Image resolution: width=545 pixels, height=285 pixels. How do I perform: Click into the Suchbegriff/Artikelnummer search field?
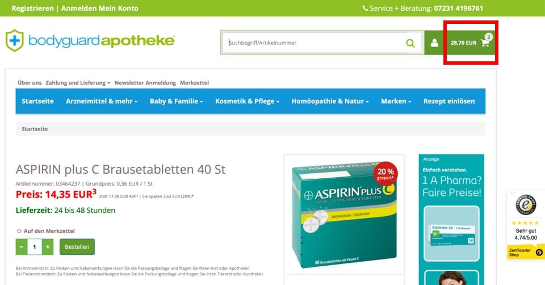point(315,43)
